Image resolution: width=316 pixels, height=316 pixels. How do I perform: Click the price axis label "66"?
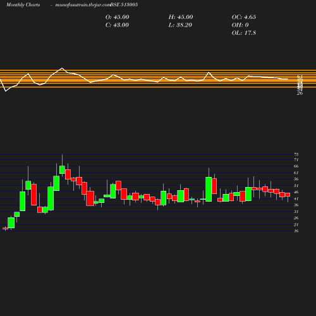(296, 166)
